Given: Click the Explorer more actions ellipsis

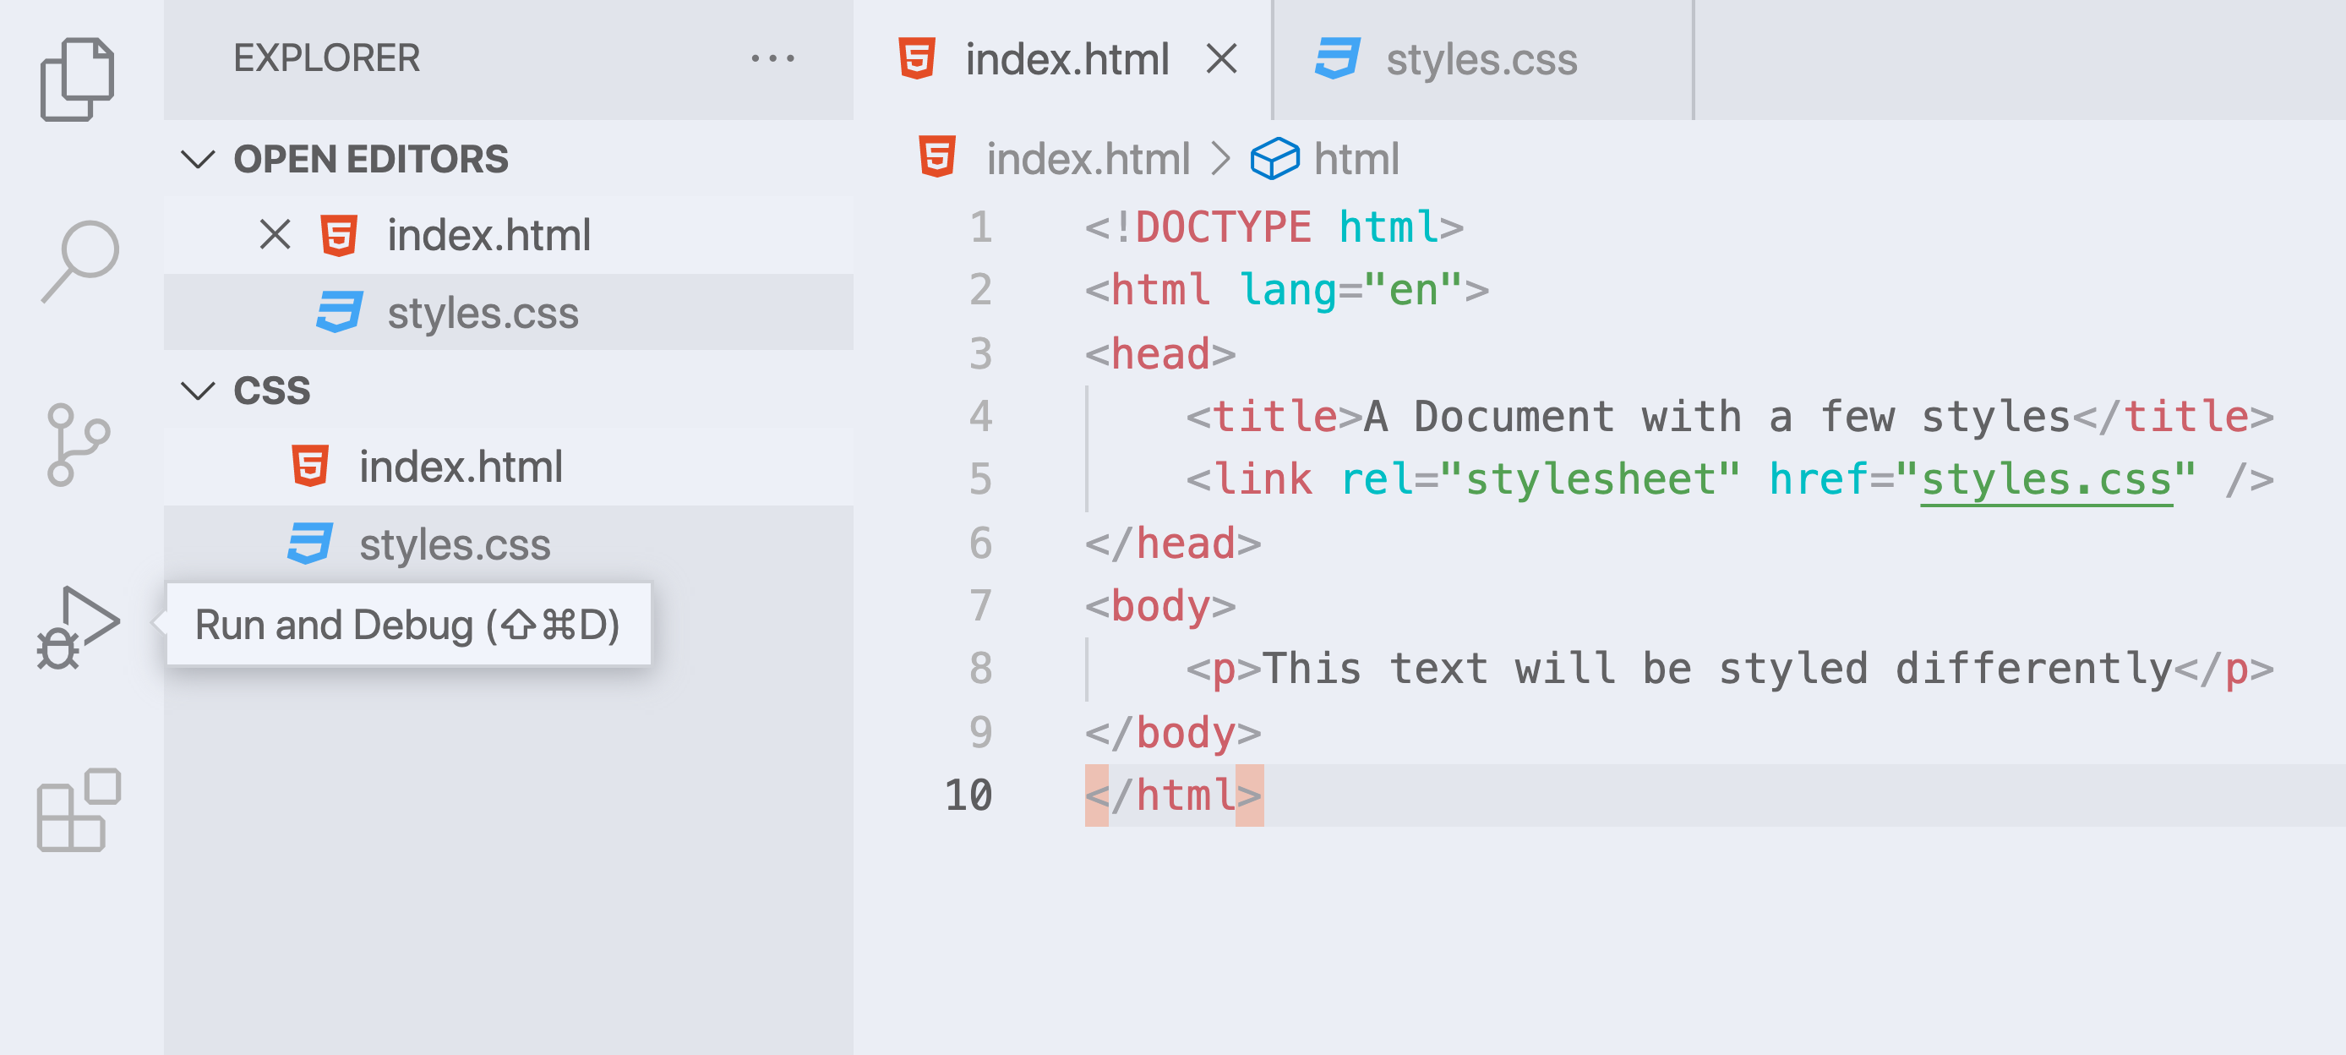Looking at the screenshot, I should (772, 59).
